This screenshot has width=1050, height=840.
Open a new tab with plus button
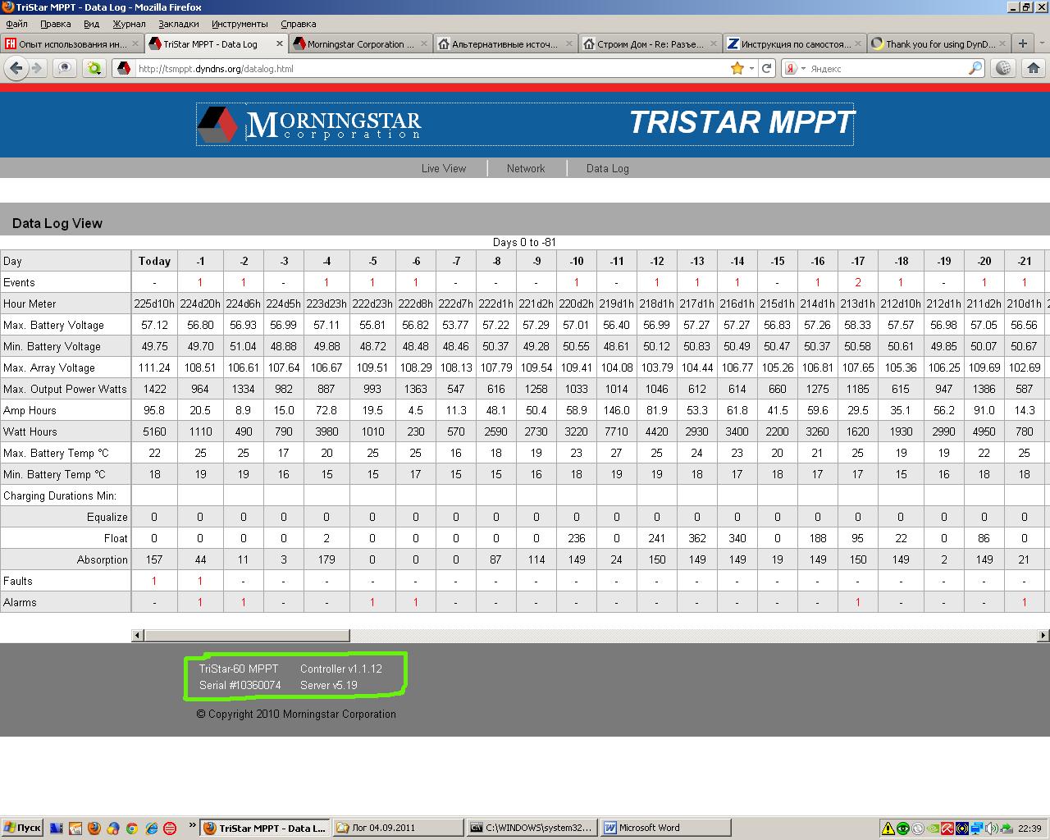1023,43
